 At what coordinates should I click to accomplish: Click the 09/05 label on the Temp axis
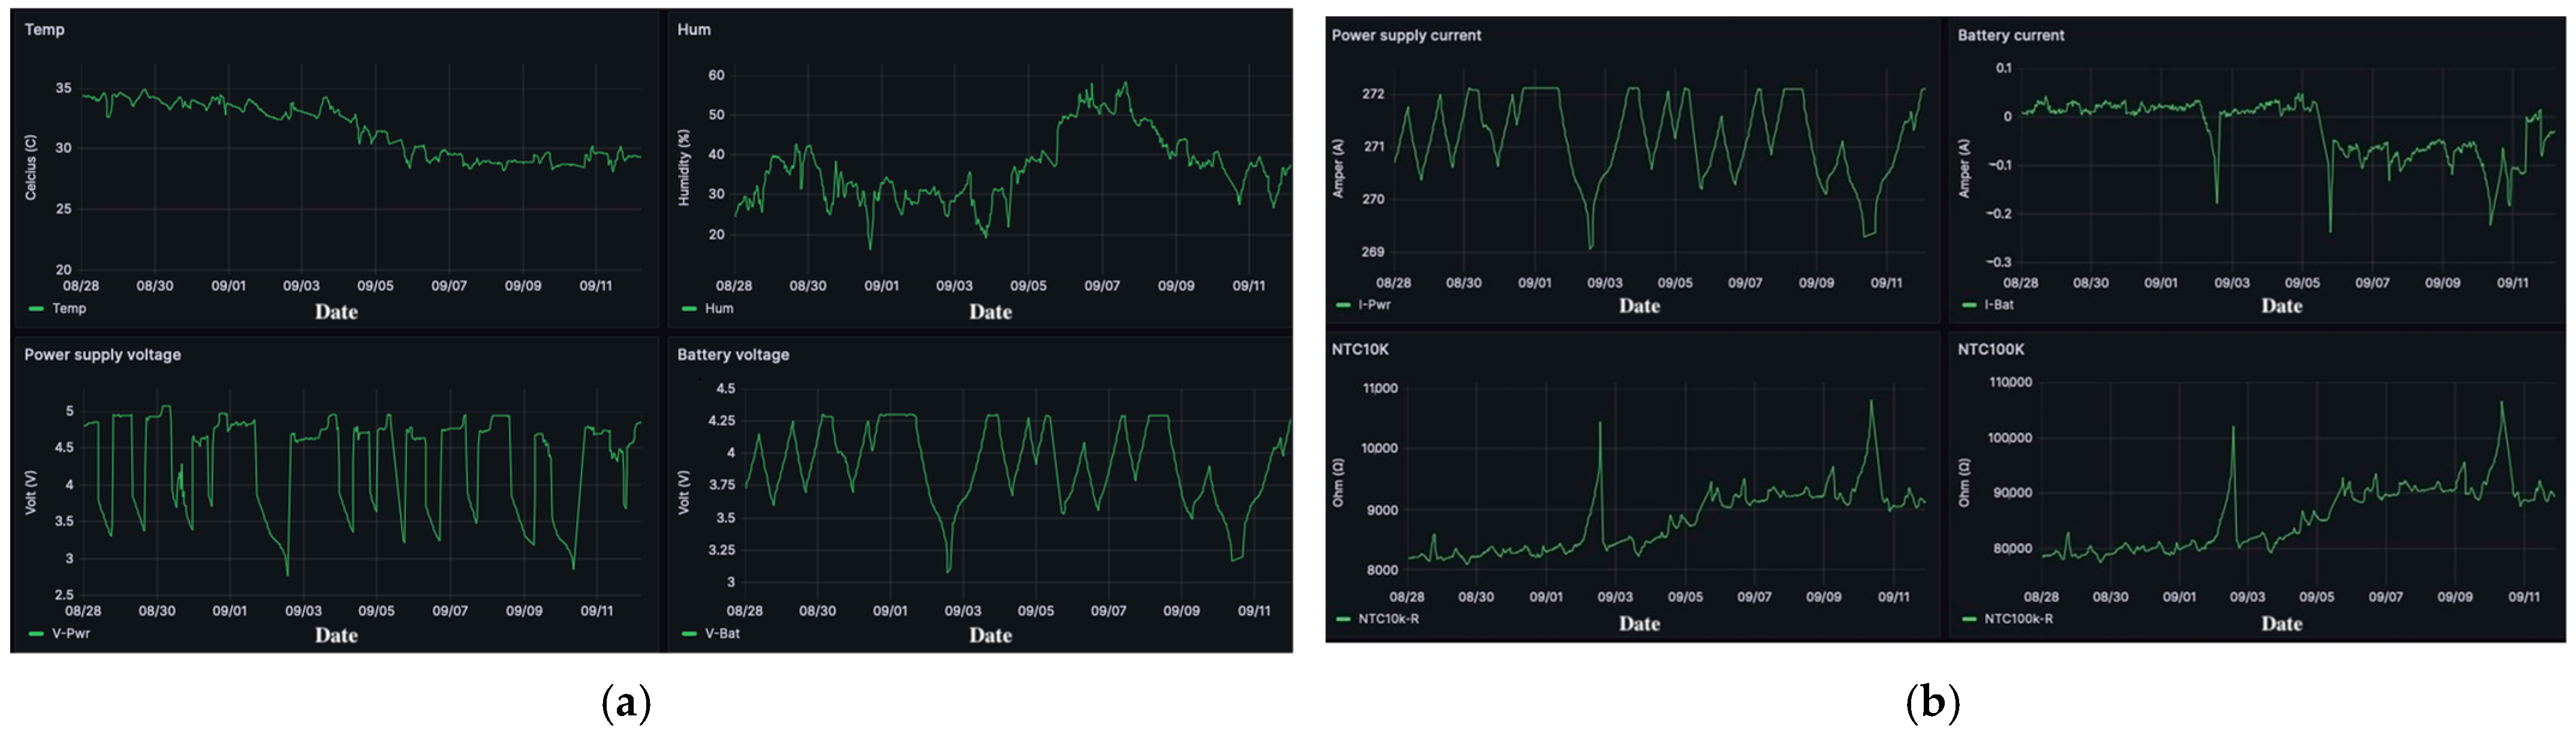[375, 286]
